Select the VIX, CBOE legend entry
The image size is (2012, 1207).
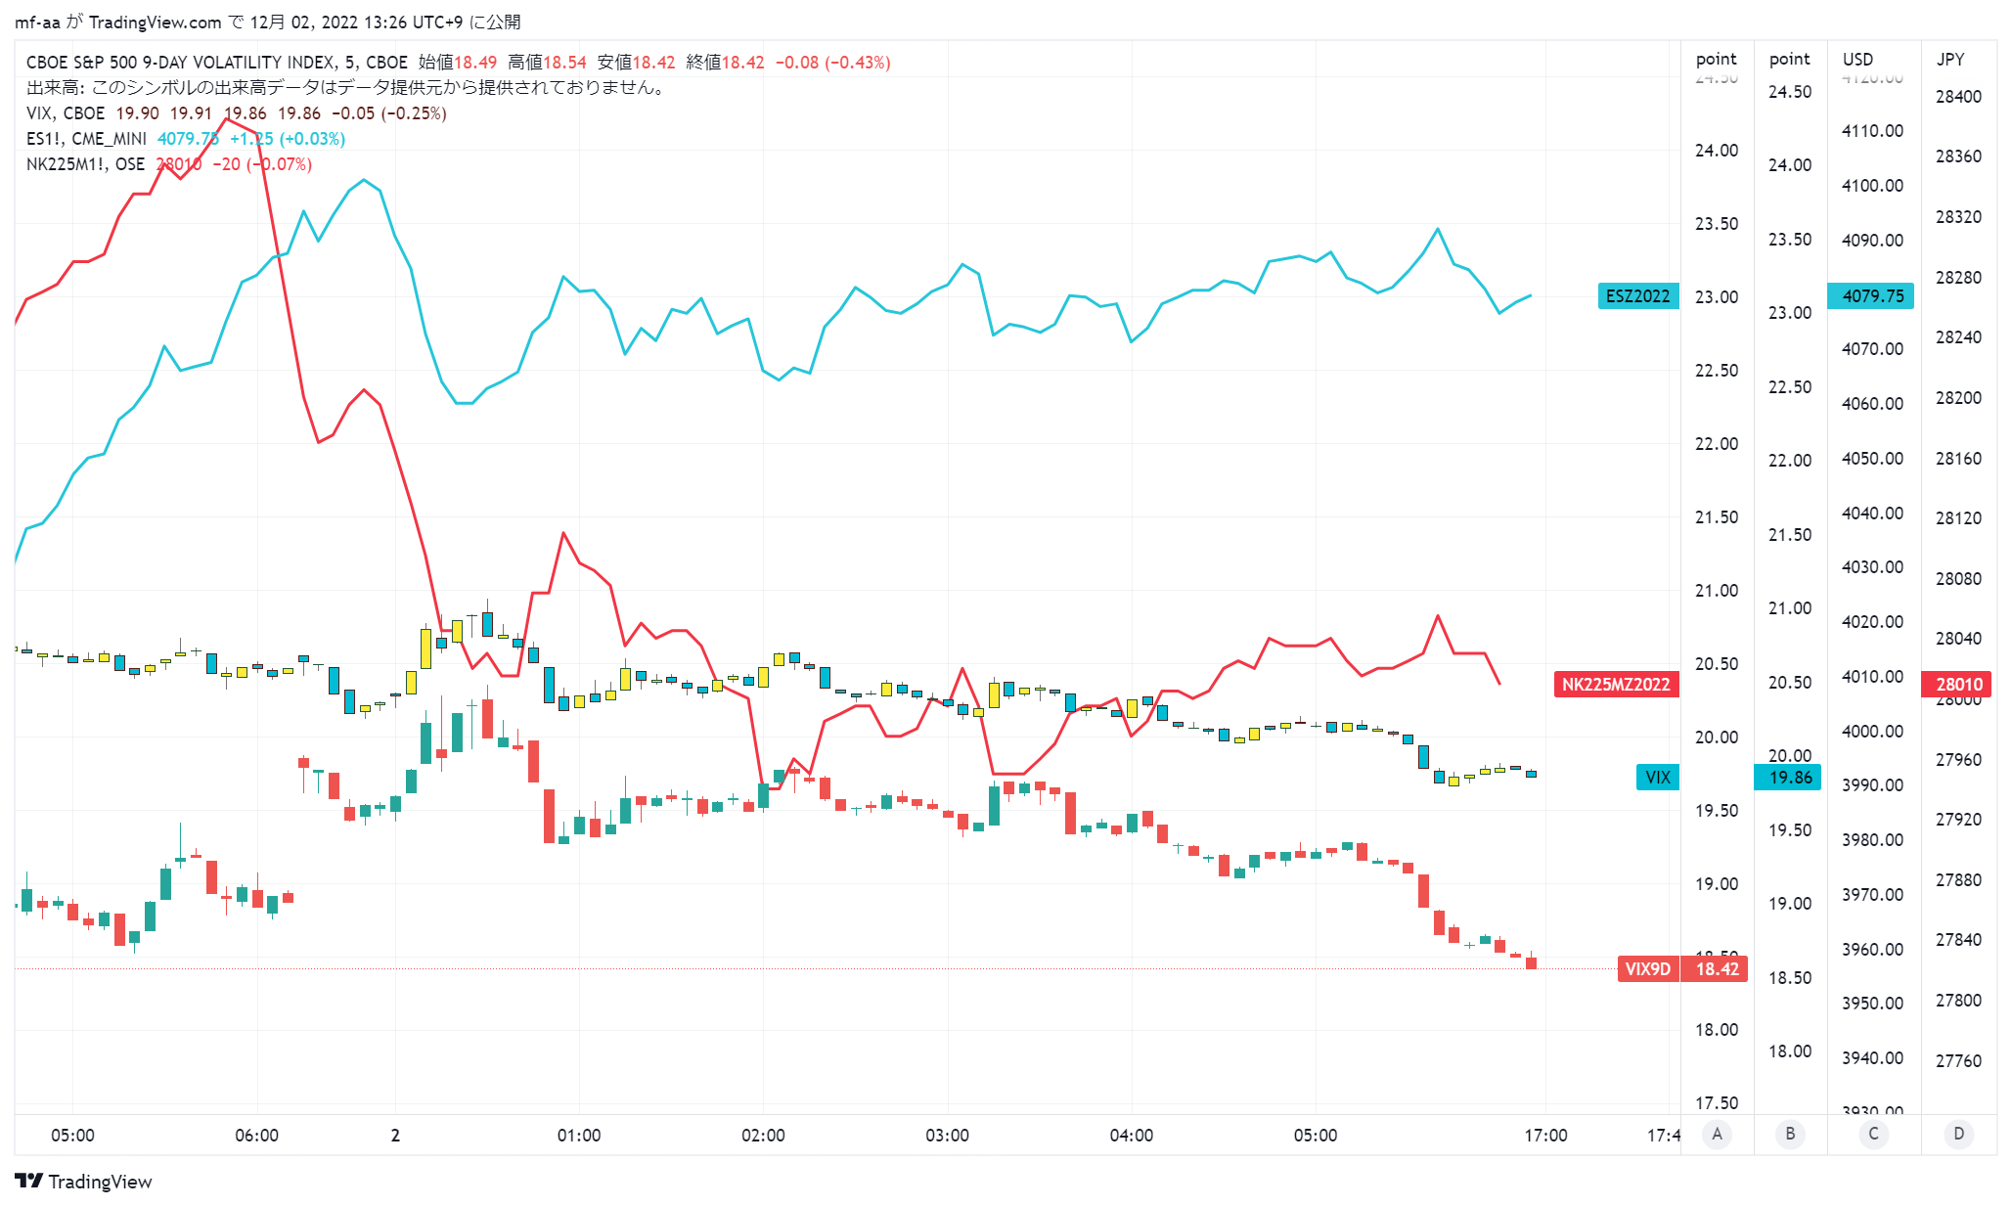click(66, 112)
